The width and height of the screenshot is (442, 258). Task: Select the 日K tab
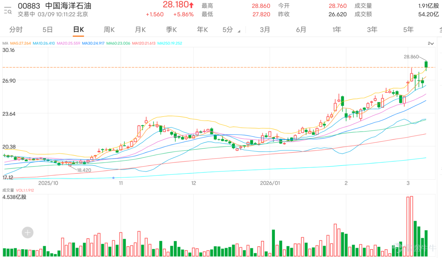(78, 30)
